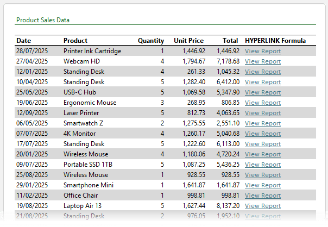
Task: Select the total value 806.85
Action: [230, 103]
